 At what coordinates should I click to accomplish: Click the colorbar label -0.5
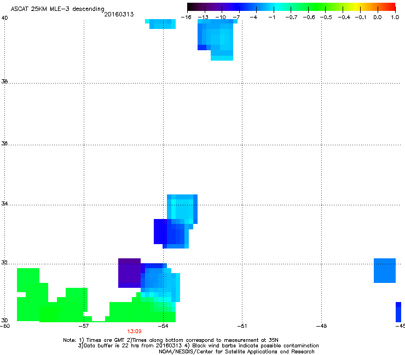(x=326, y=17)
